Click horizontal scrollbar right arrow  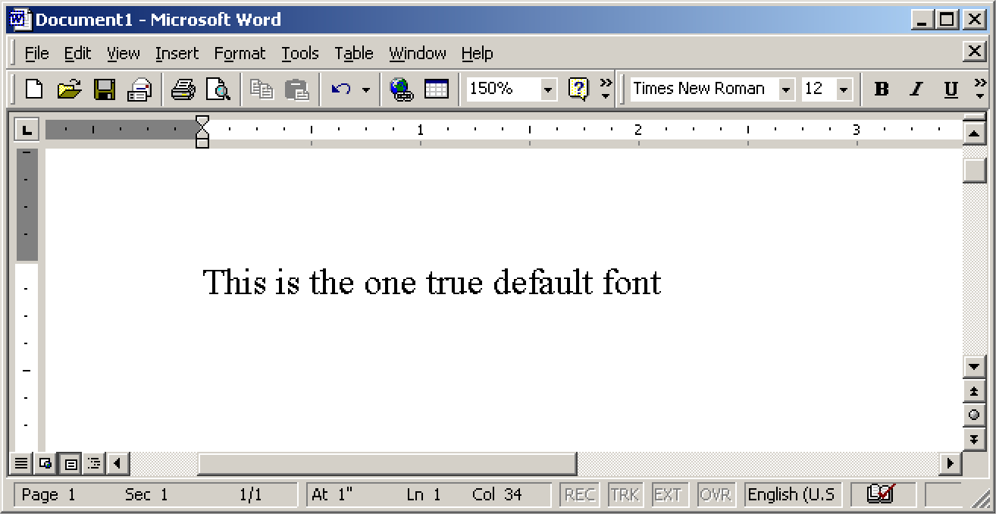951,462
